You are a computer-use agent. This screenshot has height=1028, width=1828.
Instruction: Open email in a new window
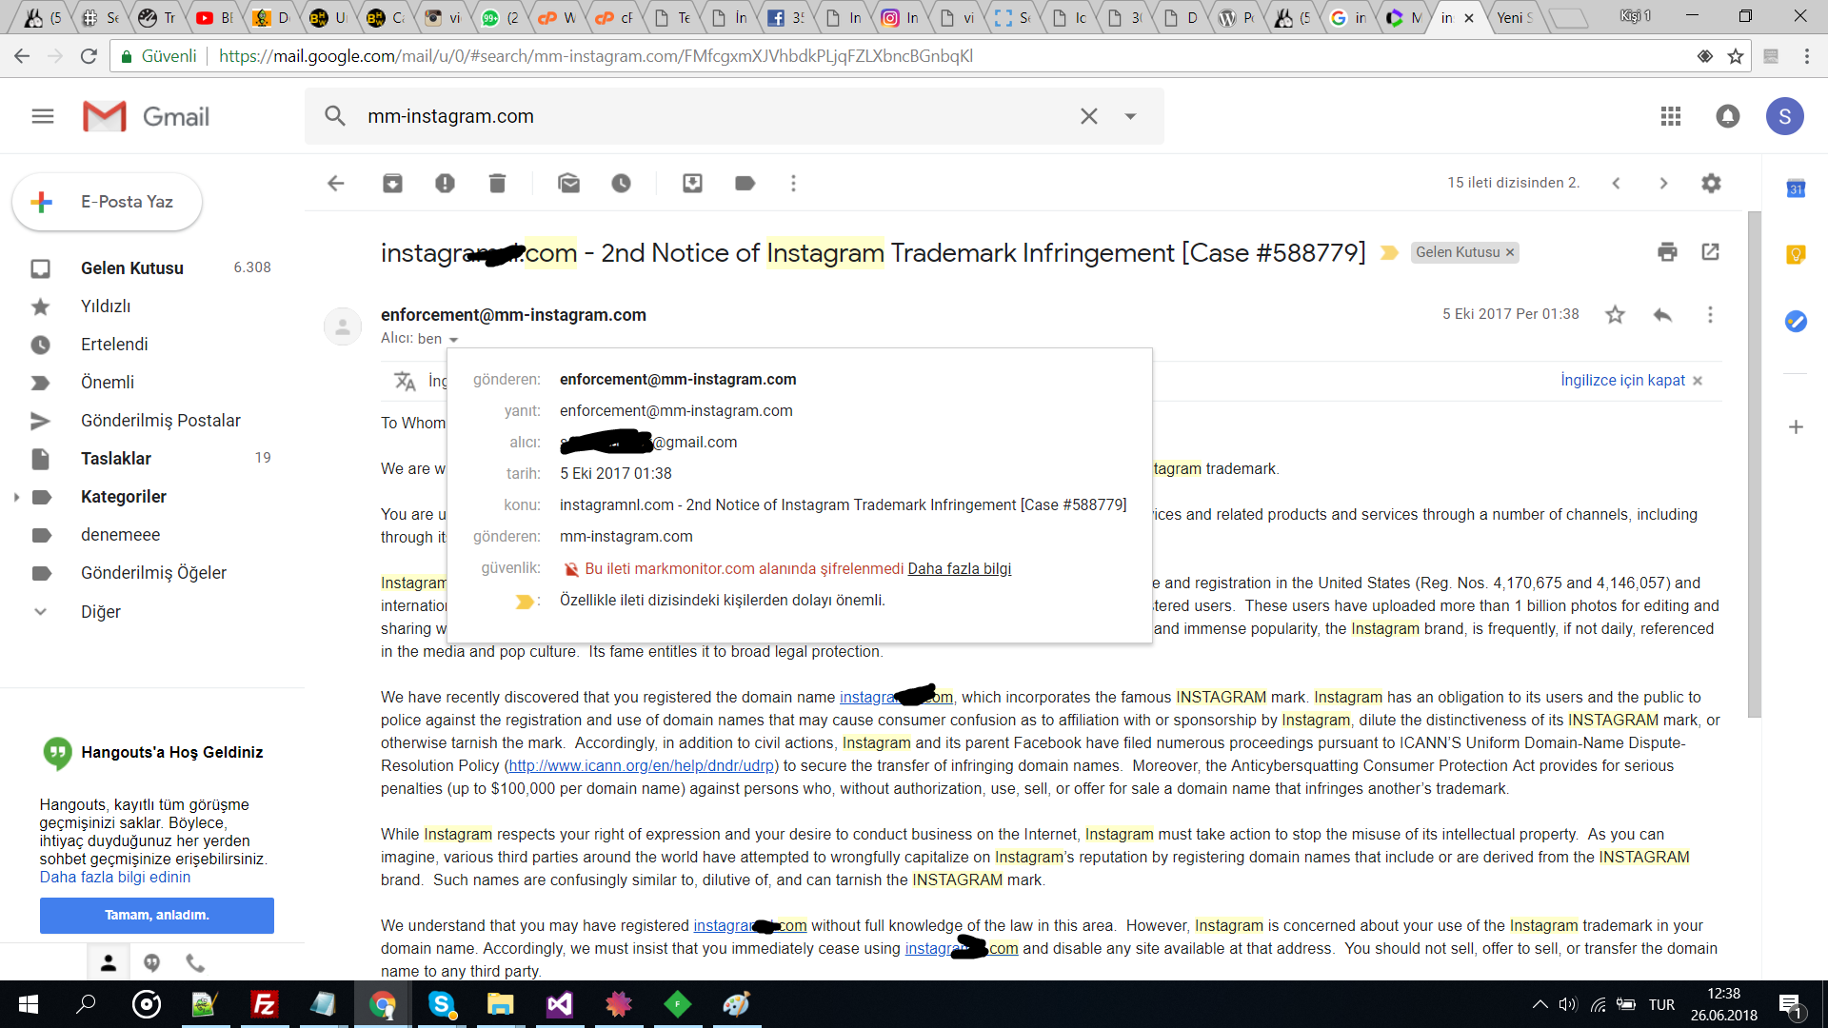(x=1711, y=252)
